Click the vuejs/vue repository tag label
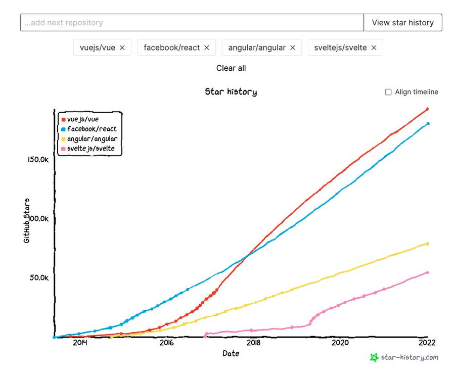This screenshot has width=455, height=374. click(x=98, y=48)
